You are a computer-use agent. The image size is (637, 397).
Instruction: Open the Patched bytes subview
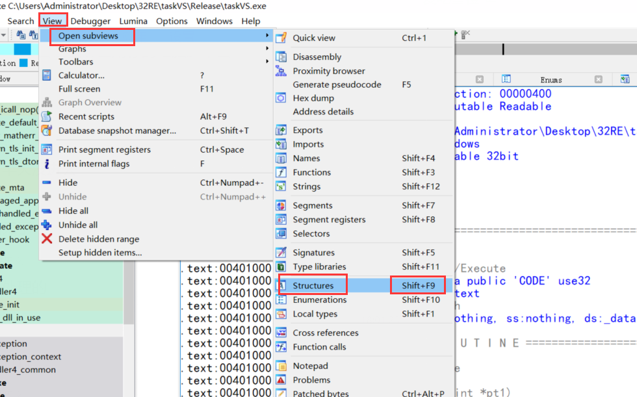coord(363,393)
